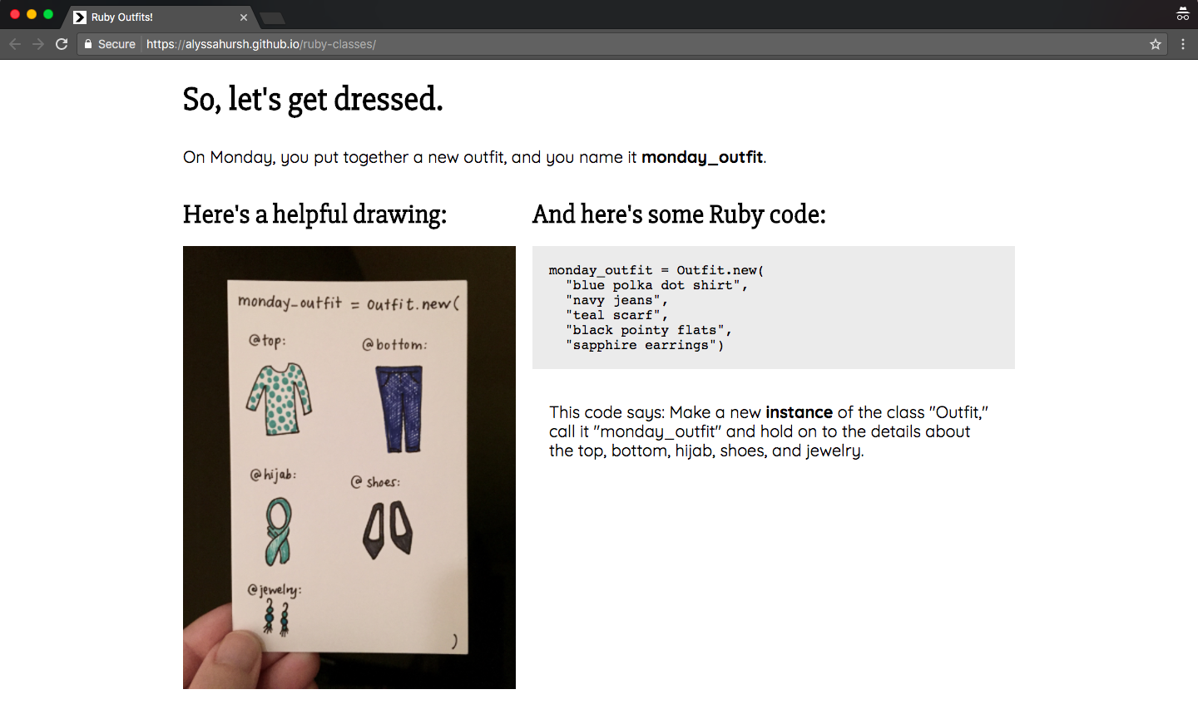Viewport: 1198px width, 719px height.
Task: Click the polka dot shirt drawing
Action: [279, 399]
